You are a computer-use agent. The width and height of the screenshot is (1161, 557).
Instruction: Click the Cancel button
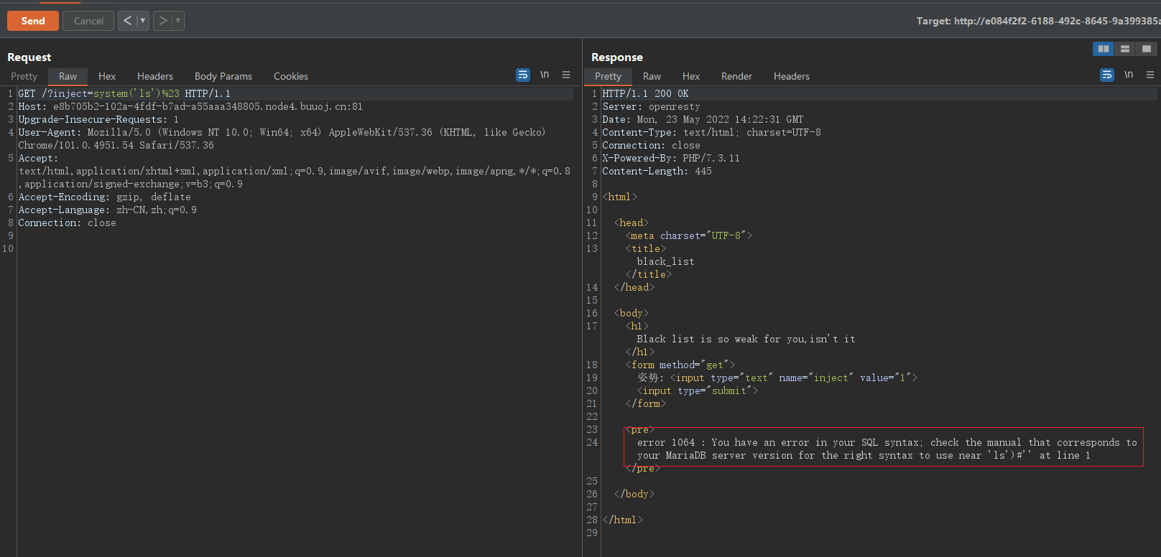coord(88,21)
